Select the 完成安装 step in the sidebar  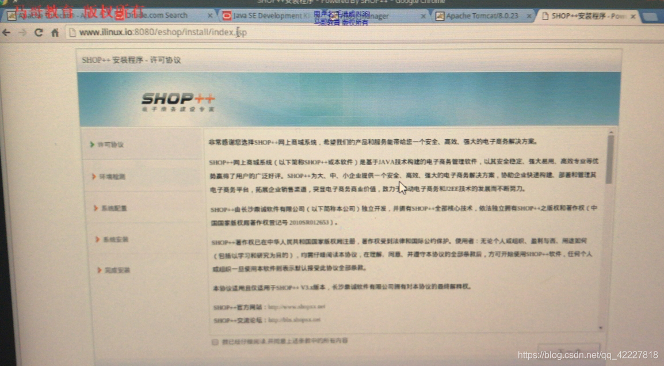click(x=117, y=270)
